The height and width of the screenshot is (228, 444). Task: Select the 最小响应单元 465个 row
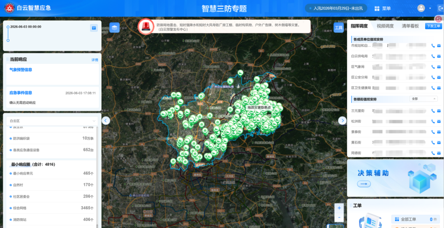(x=51, y=173)
